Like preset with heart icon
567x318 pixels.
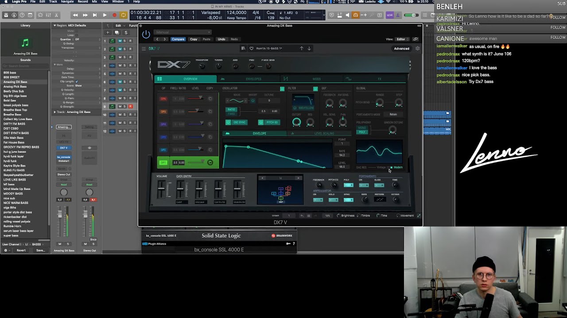click(x=252, y=49)
